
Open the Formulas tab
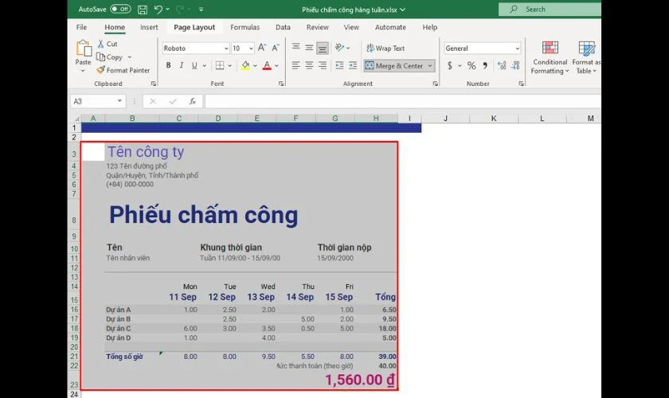click(x=245, y=27)
